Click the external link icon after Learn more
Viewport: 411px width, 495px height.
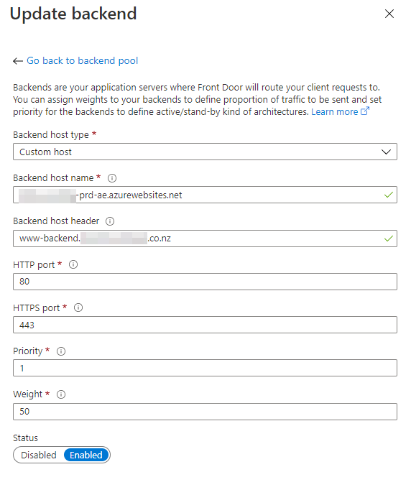pyautogui.click(x=365, y=111)
